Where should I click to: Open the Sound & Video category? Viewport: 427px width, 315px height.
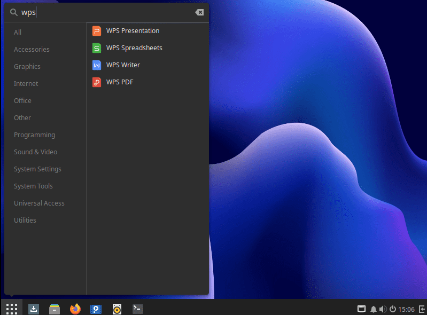[35, 152]
